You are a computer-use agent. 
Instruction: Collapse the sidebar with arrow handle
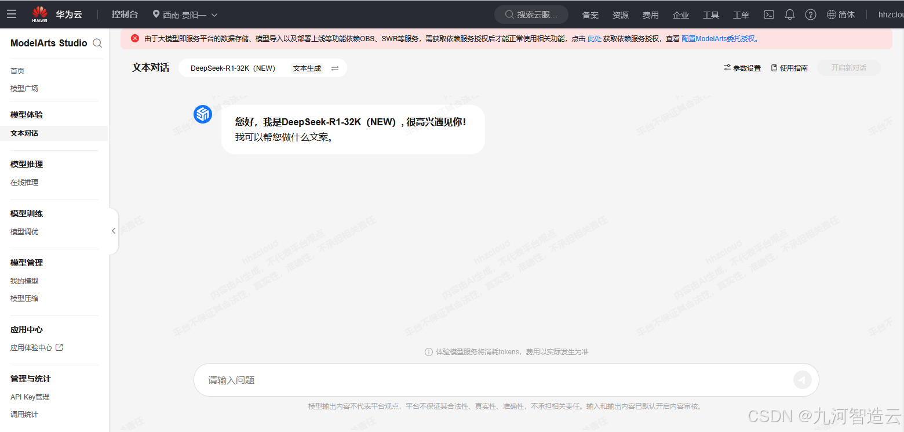click(x=114, y=231)
